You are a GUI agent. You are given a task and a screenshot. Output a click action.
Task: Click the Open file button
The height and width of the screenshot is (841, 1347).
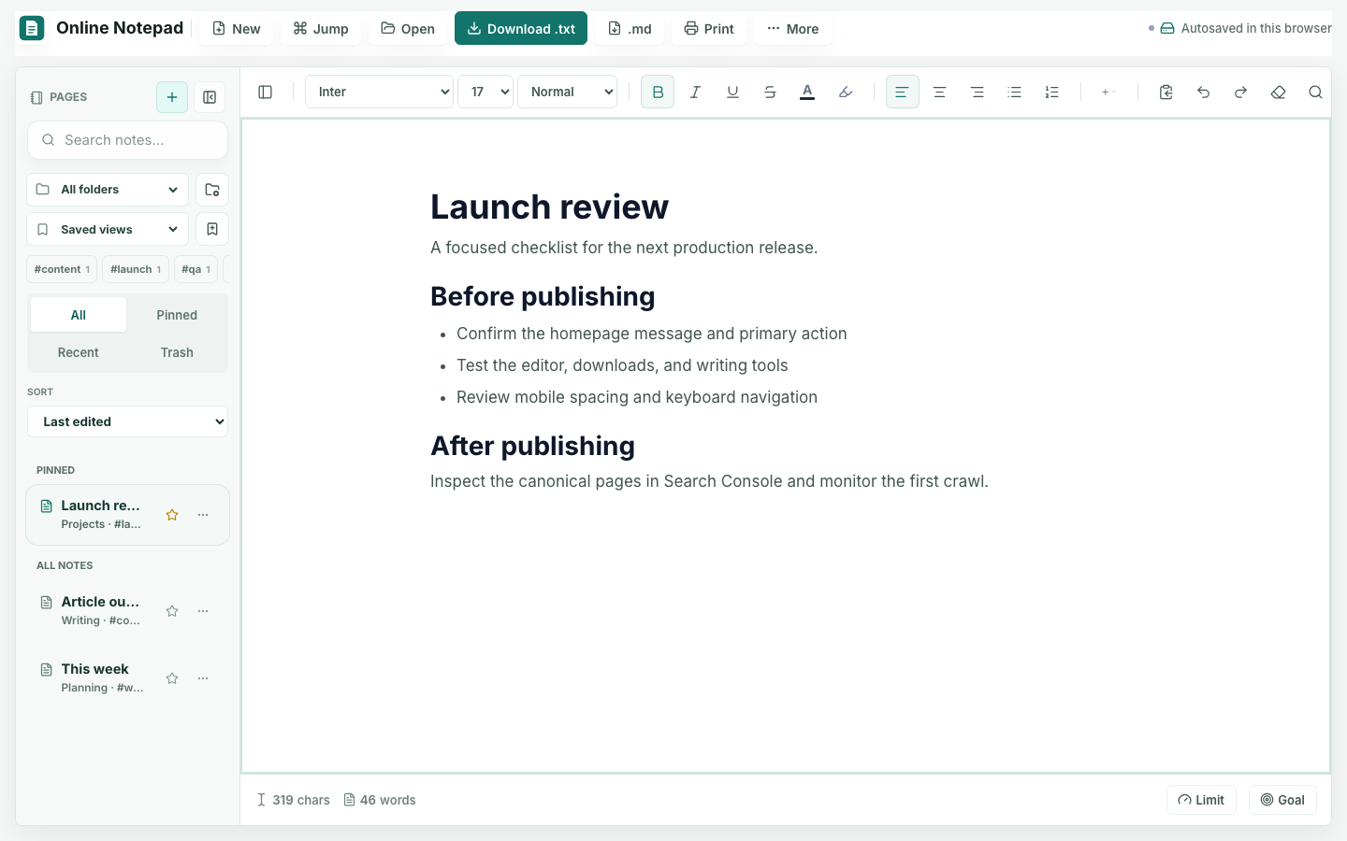pyautogui.click(x=408, y=29)
